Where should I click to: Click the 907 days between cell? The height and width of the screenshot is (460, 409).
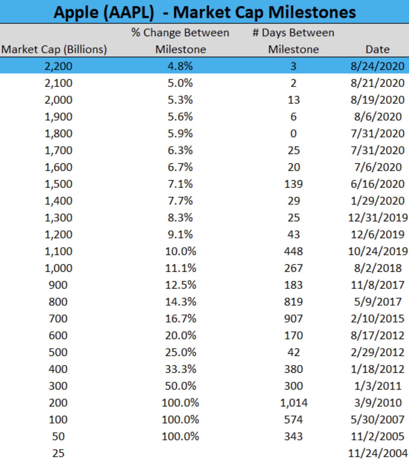294,319
